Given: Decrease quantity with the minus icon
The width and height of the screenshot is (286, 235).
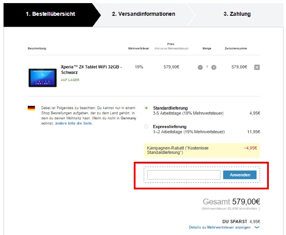Looking at the screenshot, I should click(x=200, y=68).
